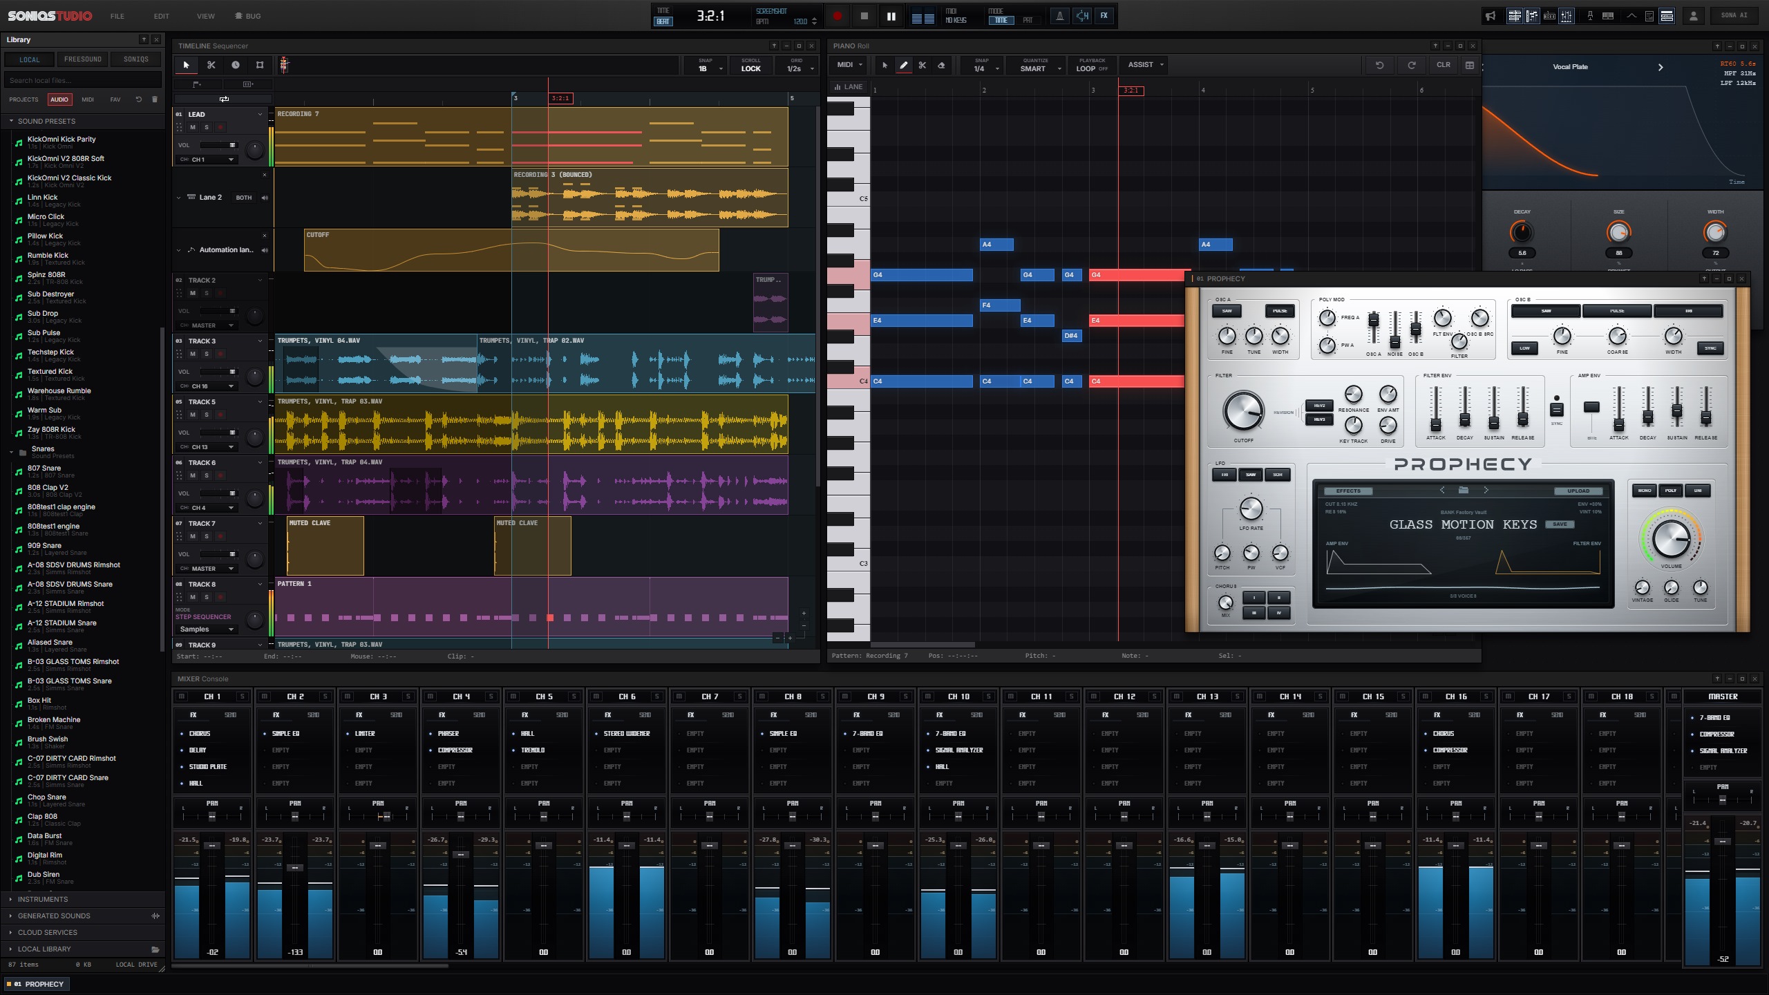
Task: Open the timeline GRID 1/2s dropdown
Action: 795,65
